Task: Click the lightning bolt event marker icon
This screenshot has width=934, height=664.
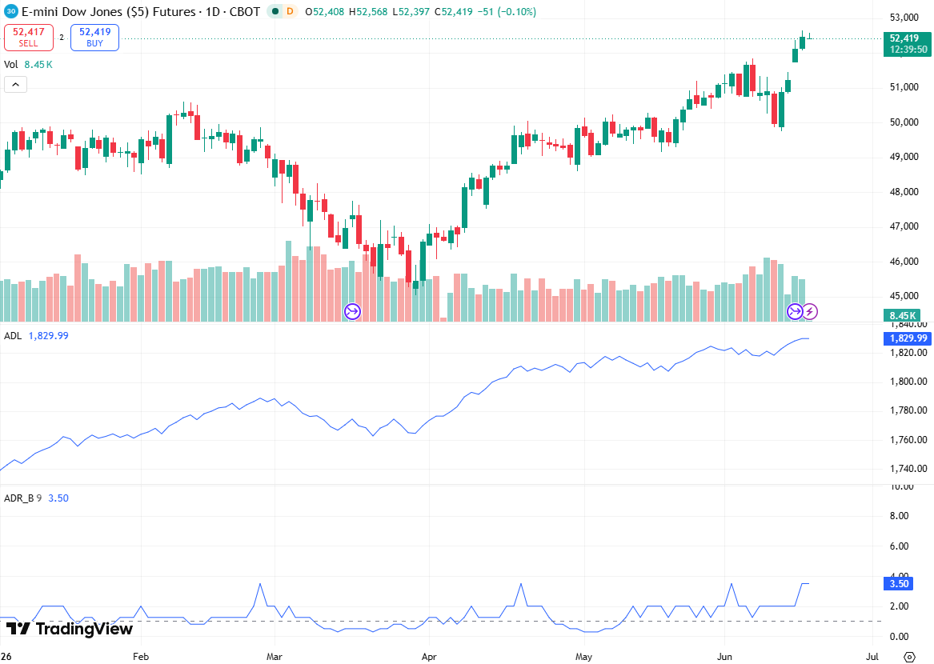Action: point(810,311)
